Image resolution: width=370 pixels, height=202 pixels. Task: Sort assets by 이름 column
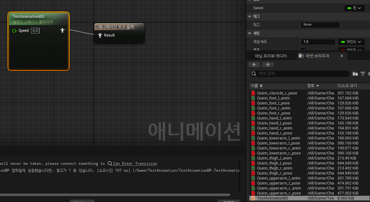277,86
